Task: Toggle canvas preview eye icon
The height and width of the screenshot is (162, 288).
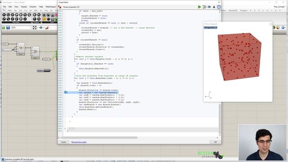Action: click(x=41, y=27)
